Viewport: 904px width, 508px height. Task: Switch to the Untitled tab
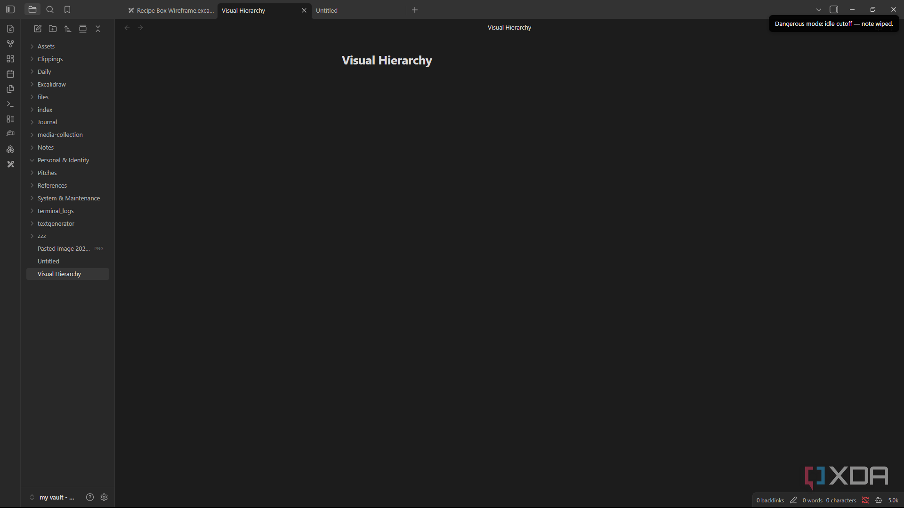[x=358, y=10]
